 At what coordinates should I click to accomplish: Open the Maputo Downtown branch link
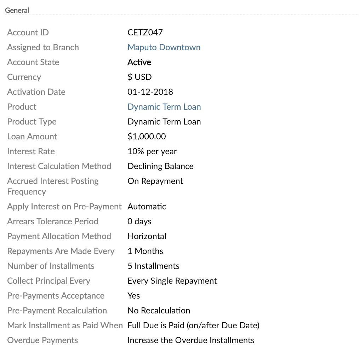164,47
